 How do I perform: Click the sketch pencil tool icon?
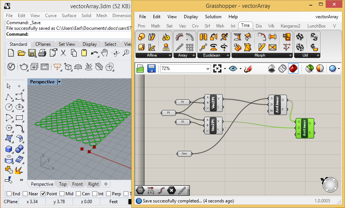coord(249,68)
